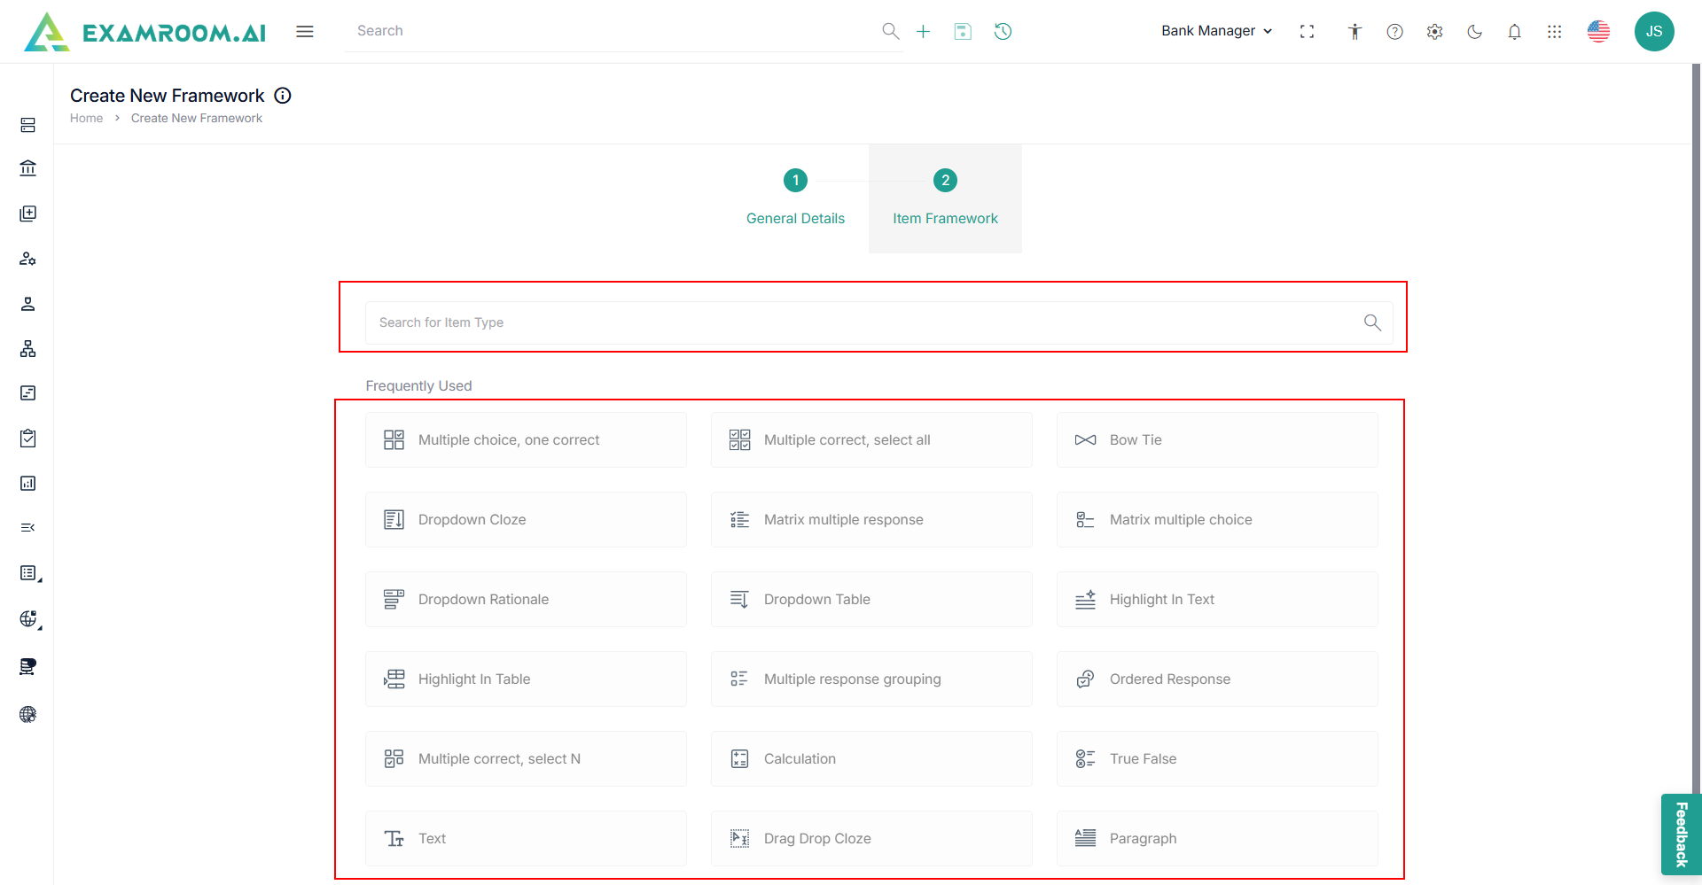1702x885 pixels.
Task: Open the notifications bell
Action: click(x=1514, y=32)
